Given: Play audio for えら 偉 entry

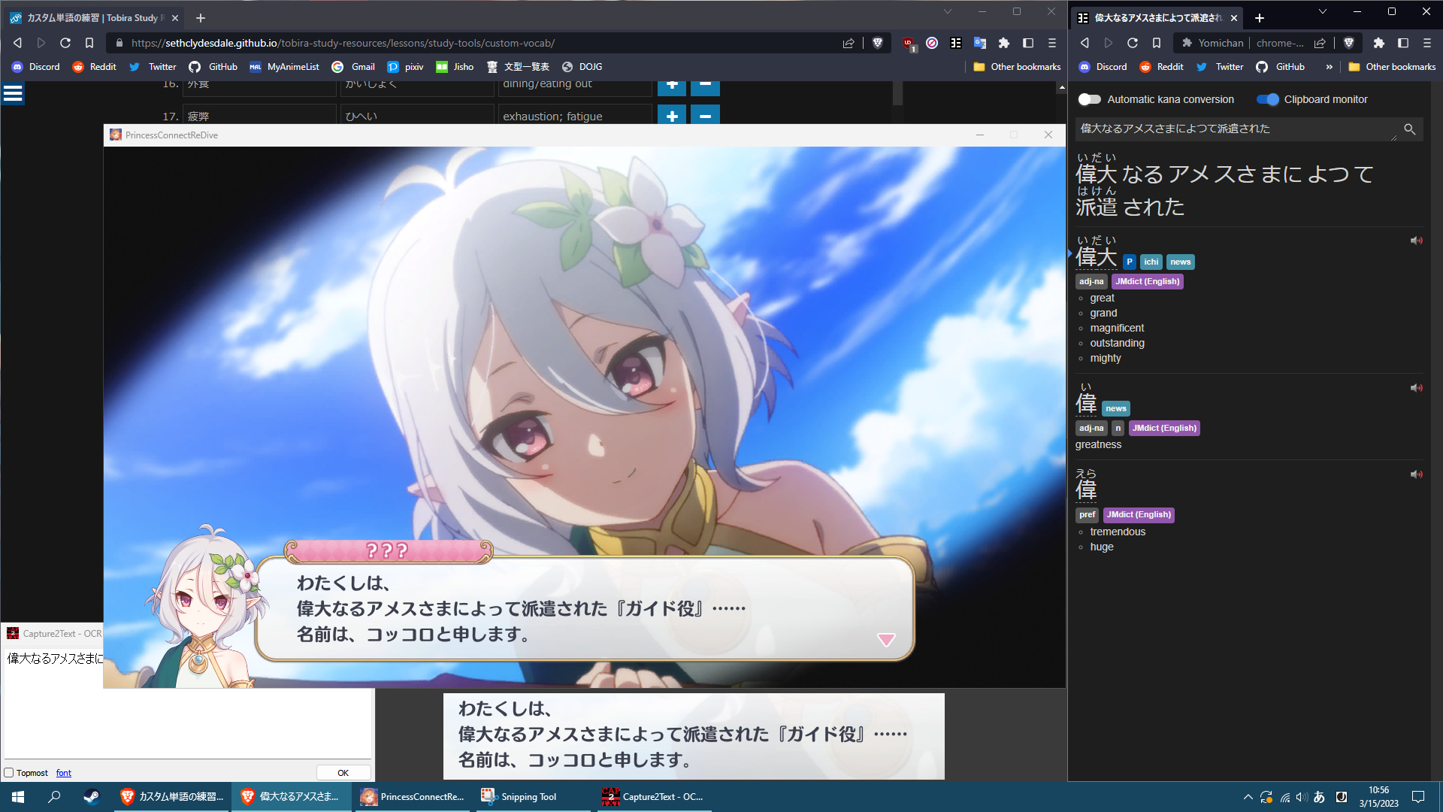Looking at the screenshot, I should tap(1416, 474).
